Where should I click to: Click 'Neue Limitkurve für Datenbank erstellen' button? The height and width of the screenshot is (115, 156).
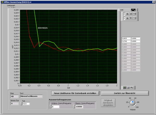pyautogui.click(x=75, y=93)
